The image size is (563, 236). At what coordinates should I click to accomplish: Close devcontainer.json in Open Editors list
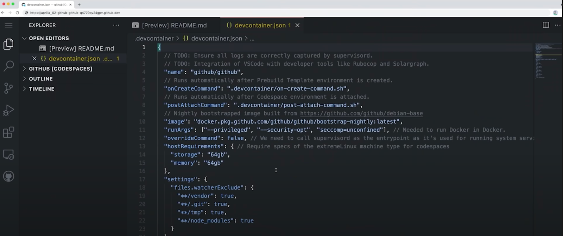[x=34, y=59]
